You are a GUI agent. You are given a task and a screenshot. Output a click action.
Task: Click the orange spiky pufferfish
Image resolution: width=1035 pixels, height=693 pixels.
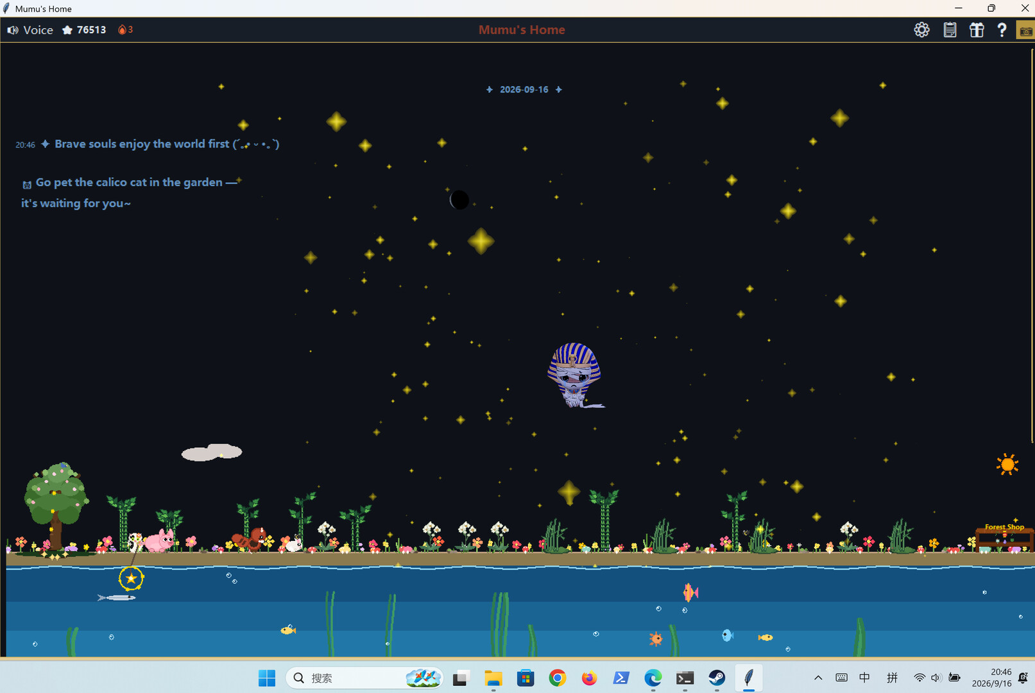point(656,638)
